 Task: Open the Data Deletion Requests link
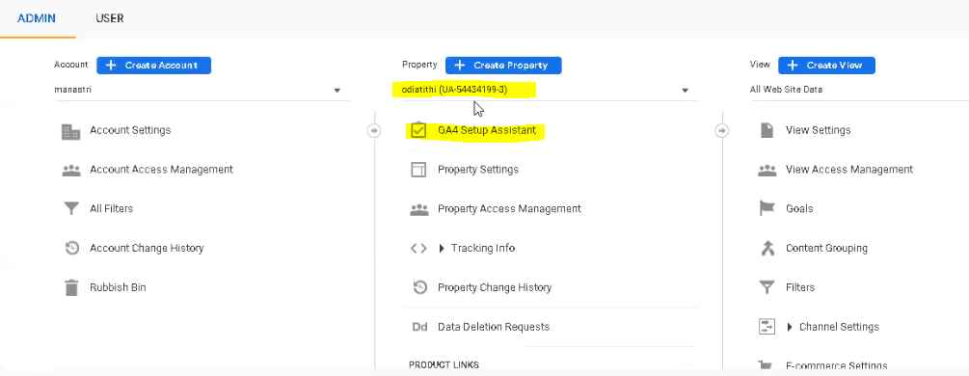point(494,327)
